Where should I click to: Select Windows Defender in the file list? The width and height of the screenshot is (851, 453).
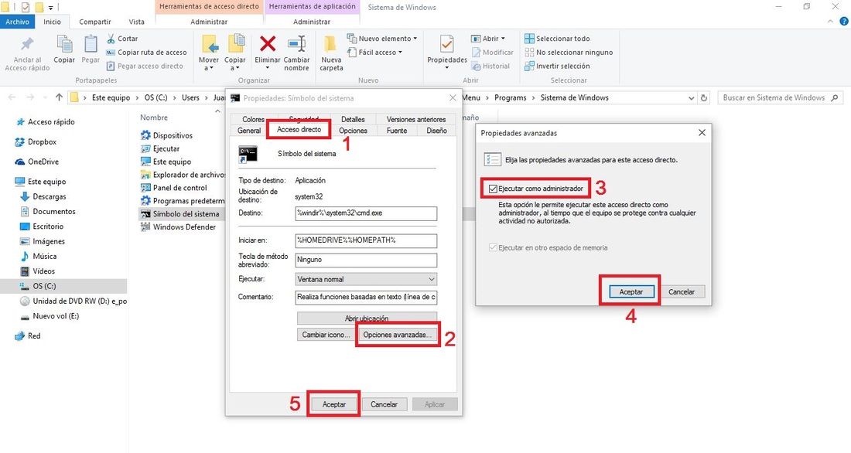(x=178, y=226)
